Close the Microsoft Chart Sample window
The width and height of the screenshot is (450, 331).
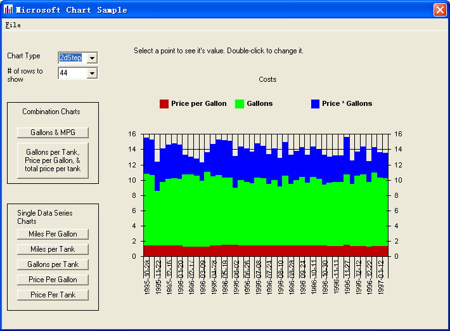[x=439, y=10]
